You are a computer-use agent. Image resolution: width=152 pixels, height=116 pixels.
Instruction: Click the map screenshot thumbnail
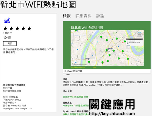tap(107, 45)
